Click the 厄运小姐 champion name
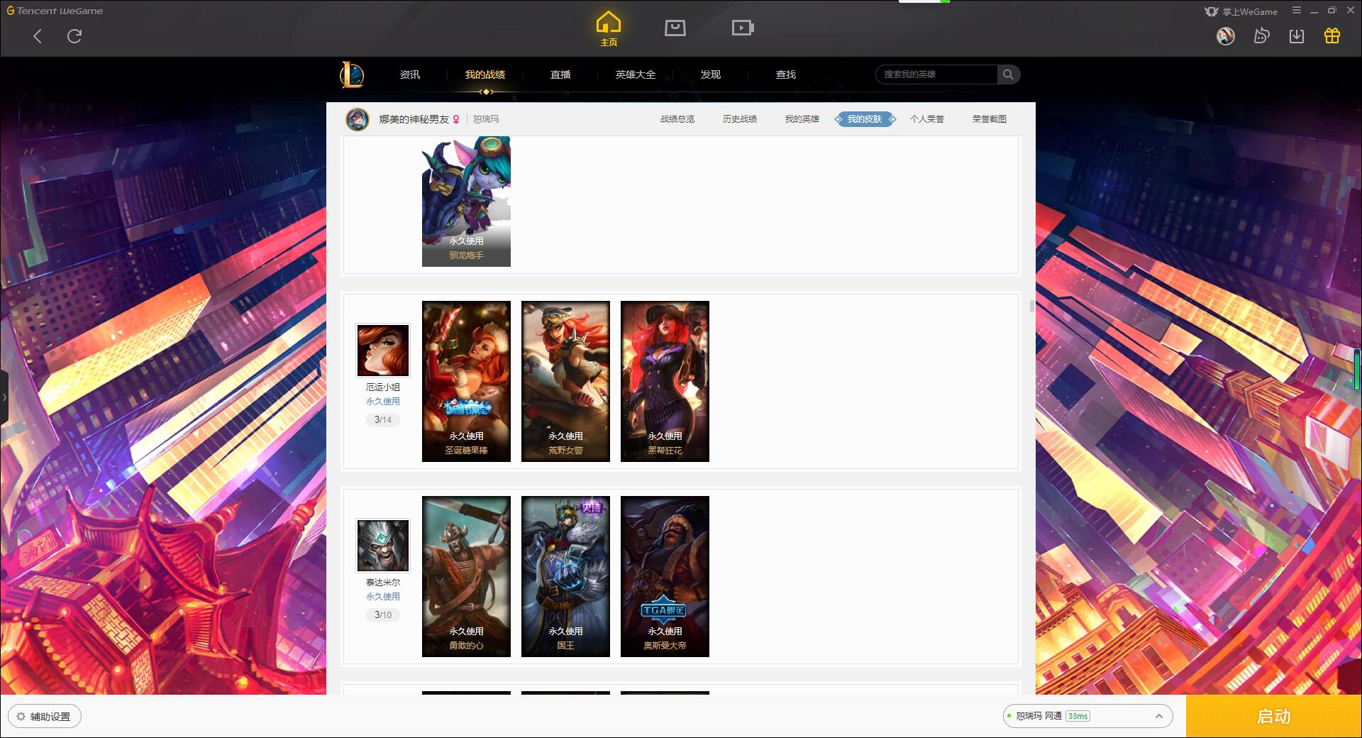 383,387
